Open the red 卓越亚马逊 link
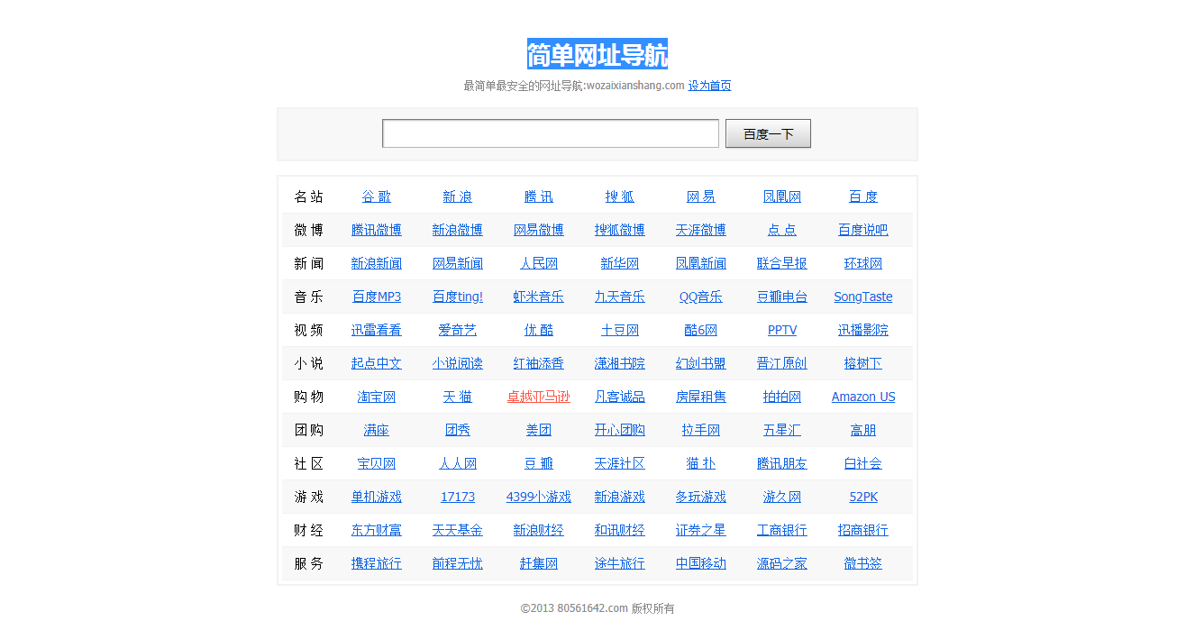This screenshot has width=1195, height=630. click(539, 397)
